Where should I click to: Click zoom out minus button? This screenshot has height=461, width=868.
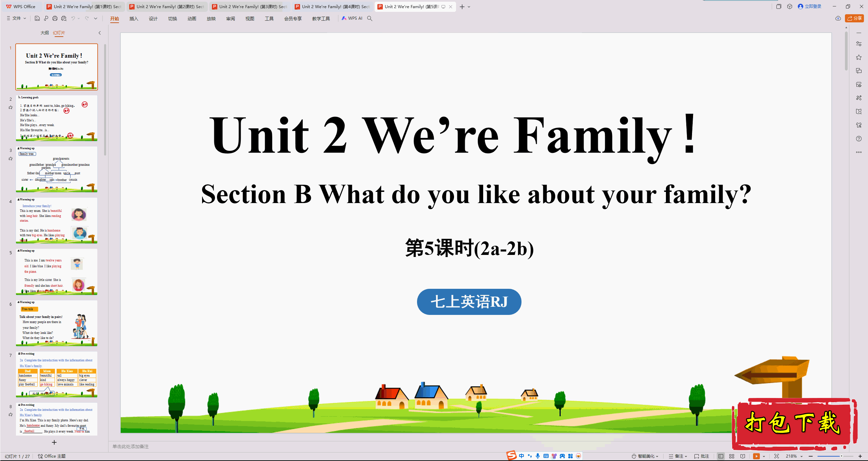pos(811,456)
